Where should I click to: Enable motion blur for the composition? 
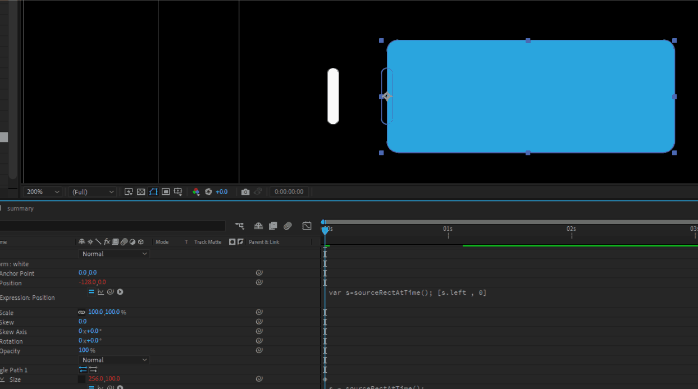tap(288, 226)
